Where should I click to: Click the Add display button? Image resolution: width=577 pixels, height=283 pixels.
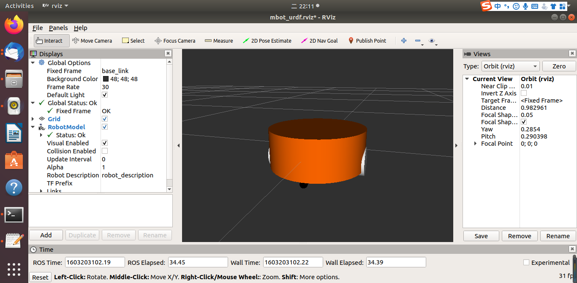46,235
